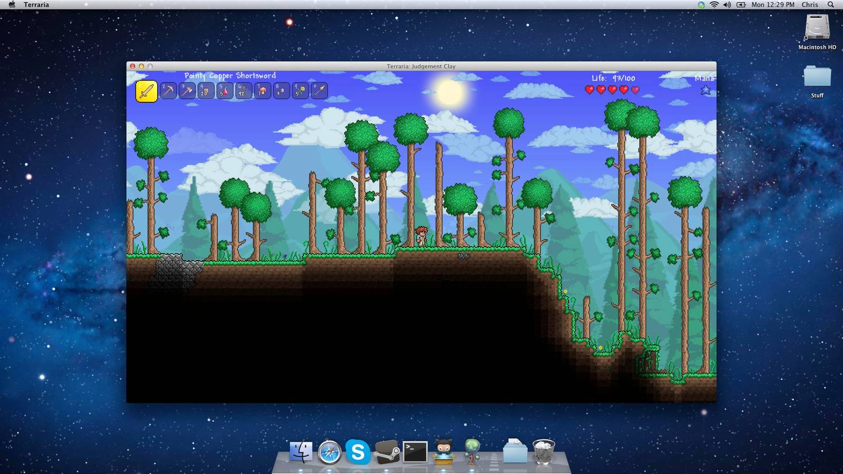Screen dimensions: 843x474
Task: Select the mushroom in hotbar slot 7
Action: 262,91
